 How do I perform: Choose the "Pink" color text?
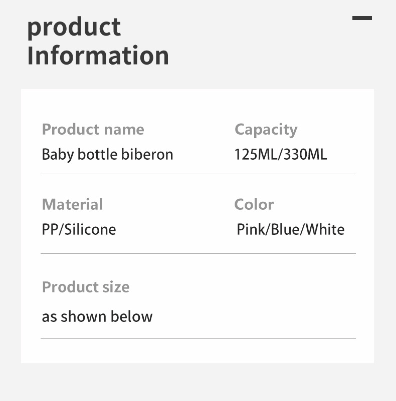(253, 230)
